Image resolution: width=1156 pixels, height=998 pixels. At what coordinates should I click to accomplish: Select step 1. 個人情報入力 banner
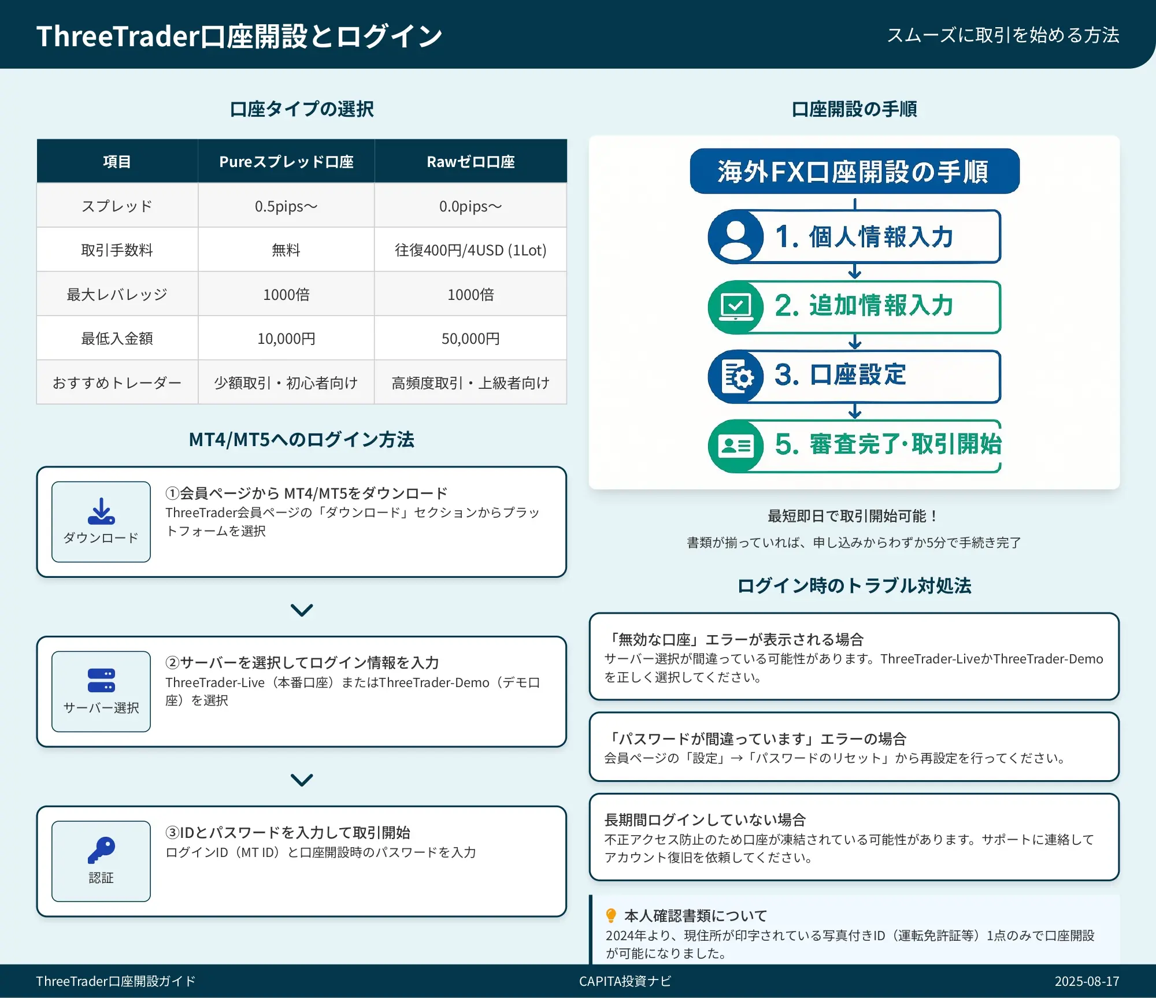point(854,237)
